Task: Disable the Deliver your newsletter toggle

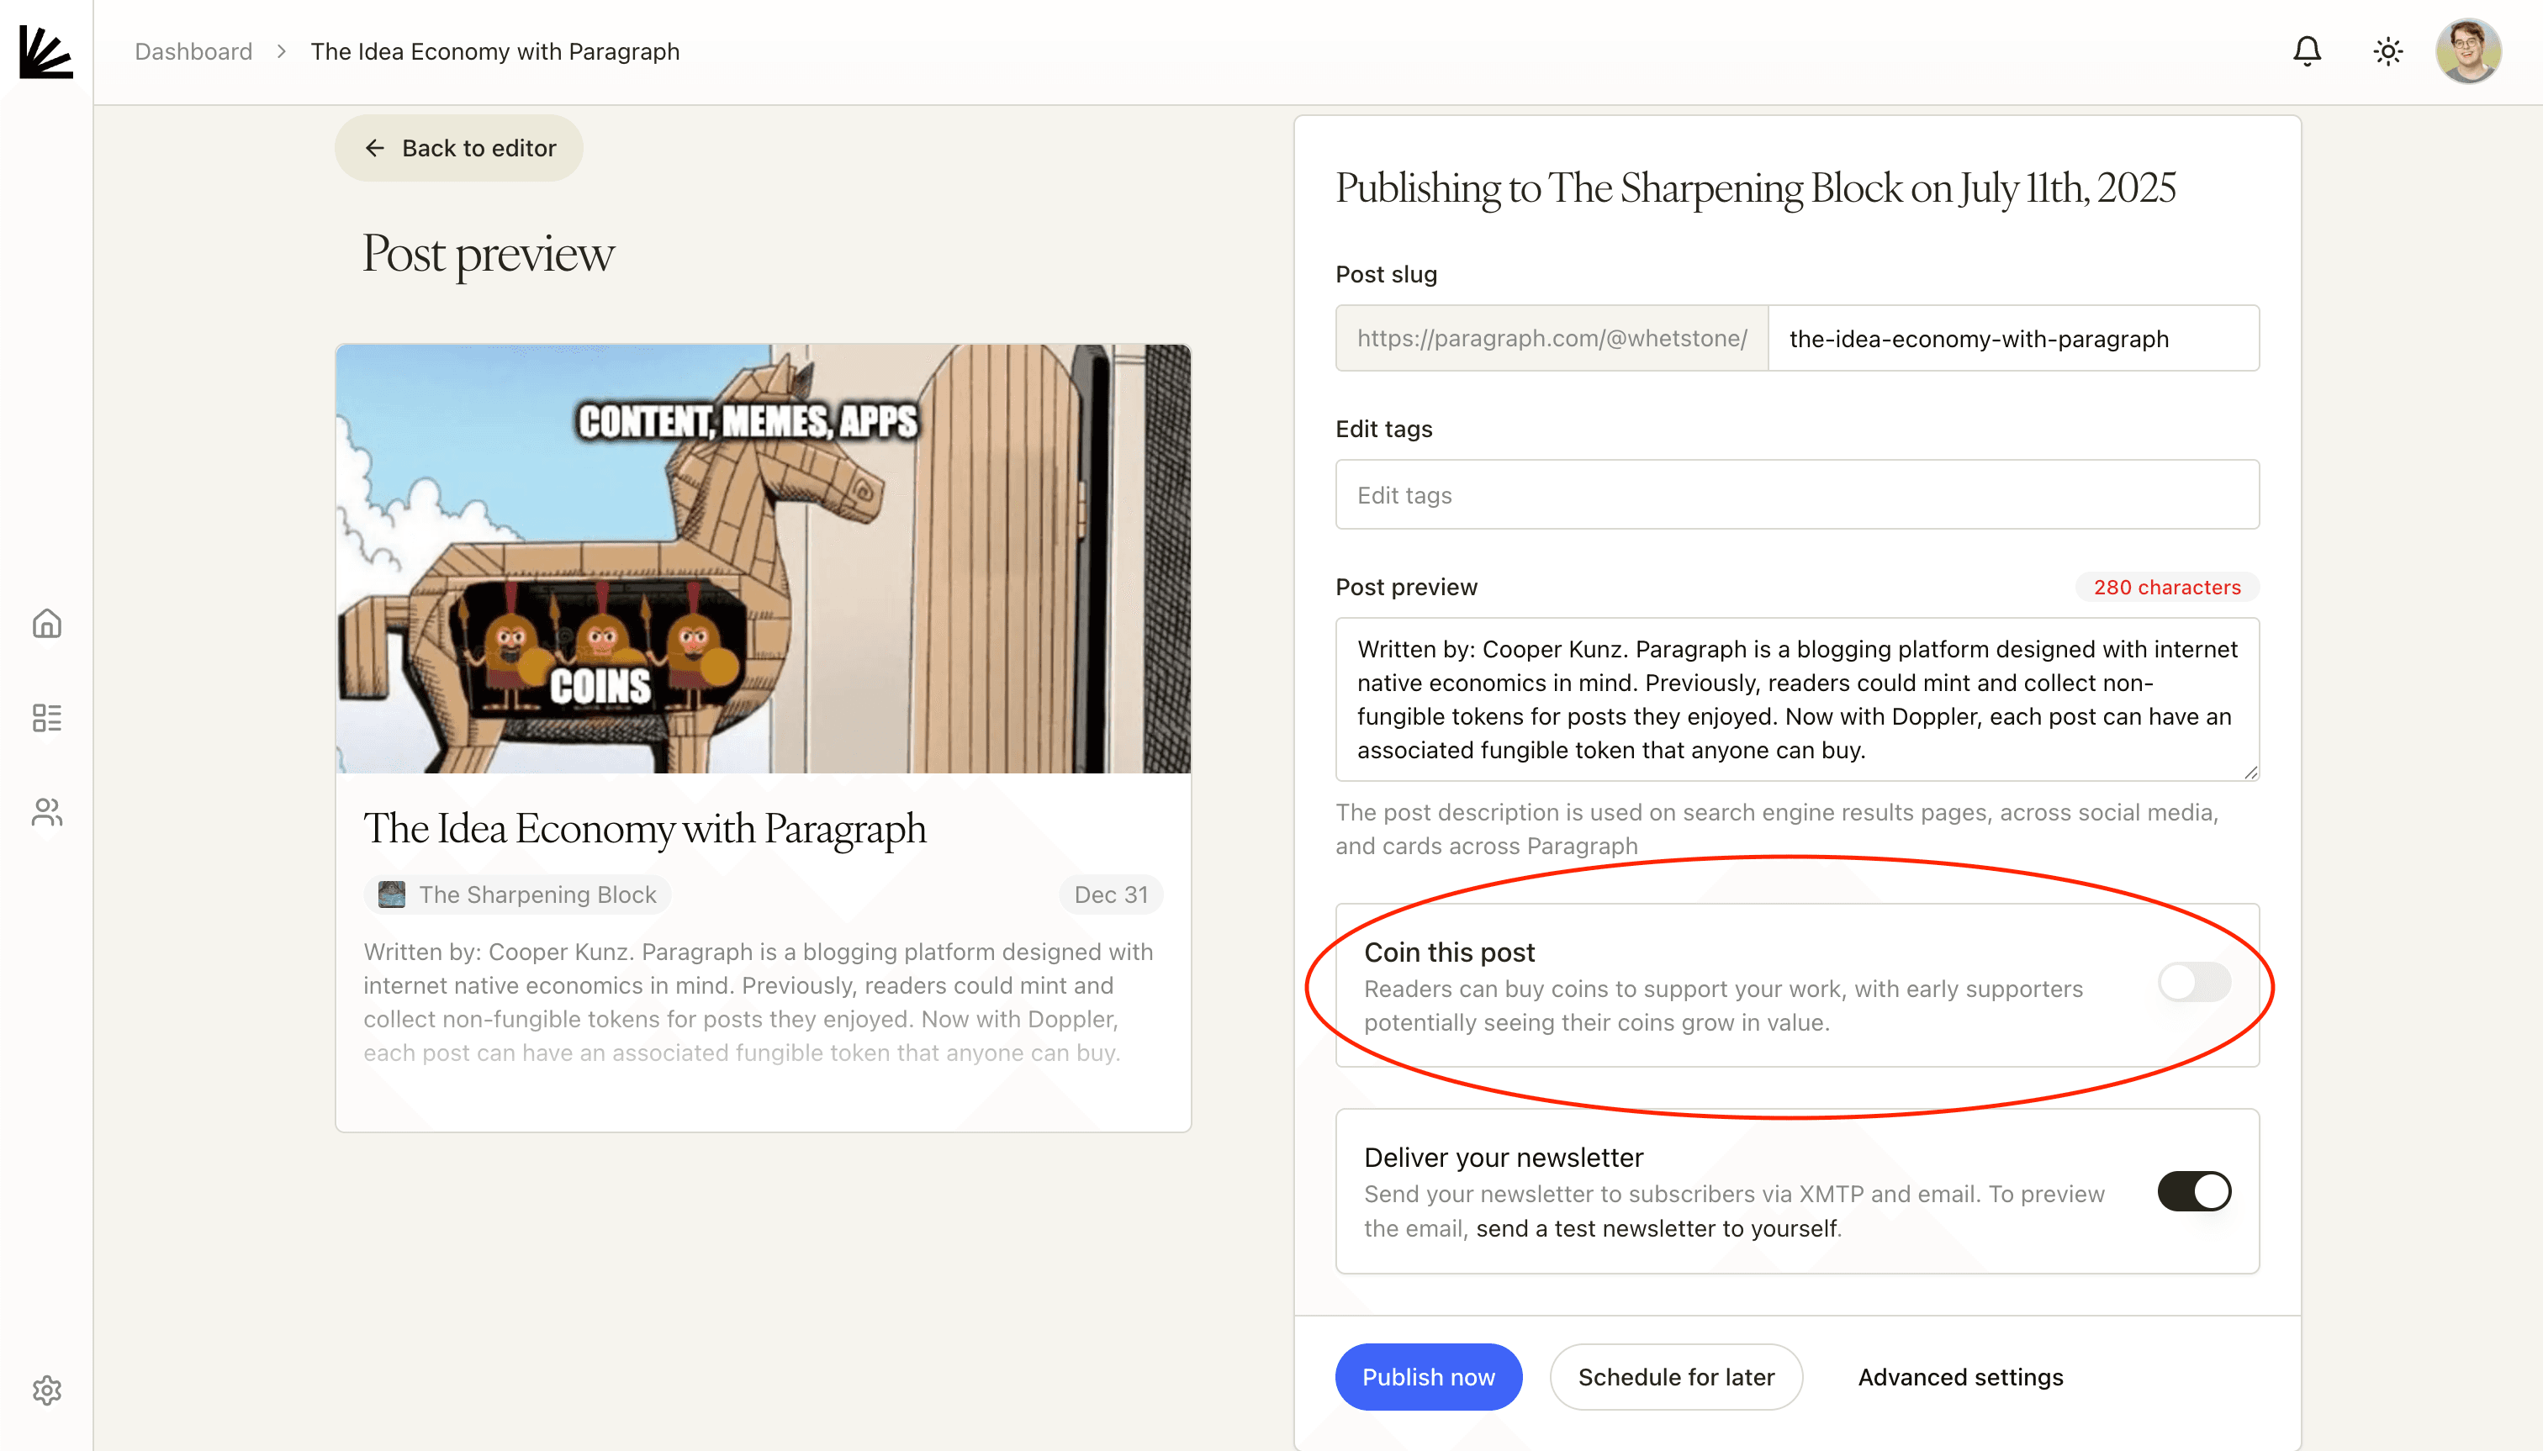Action: (2194, 1191)
